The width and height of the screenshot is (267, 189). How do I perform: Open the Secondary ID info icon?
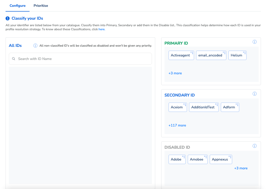pos(254,94)
